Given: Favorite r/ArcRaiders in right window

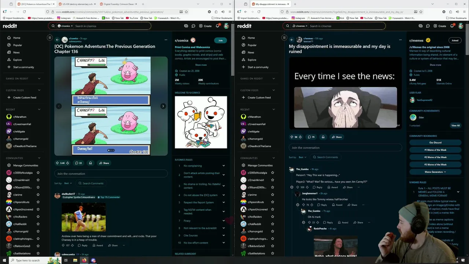Looking at the screenshot, I should pyautogui.click(x=273, y=217).
